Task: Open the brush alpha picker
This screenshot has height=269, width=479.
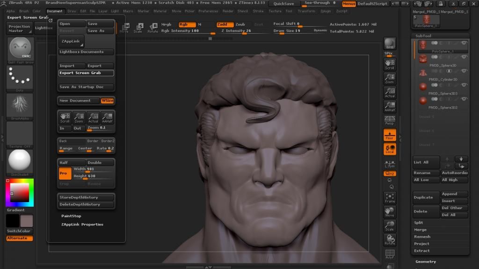Action: pos(20,106)
